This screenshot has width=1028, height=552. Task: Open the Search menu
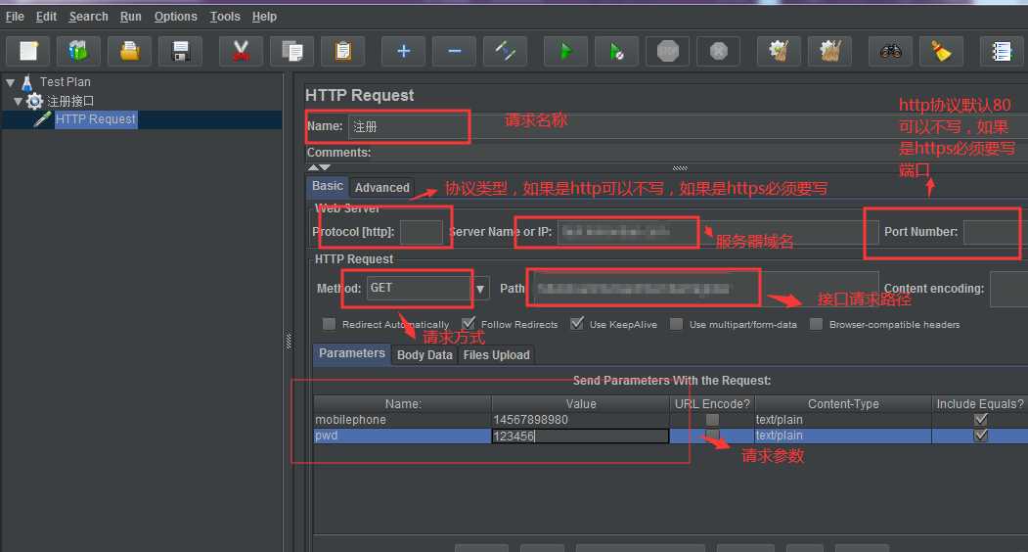[88, 17]
